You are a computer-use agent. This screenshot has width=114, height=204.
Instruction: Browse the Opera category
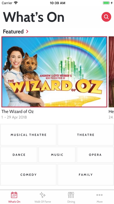tap(95, 155)
